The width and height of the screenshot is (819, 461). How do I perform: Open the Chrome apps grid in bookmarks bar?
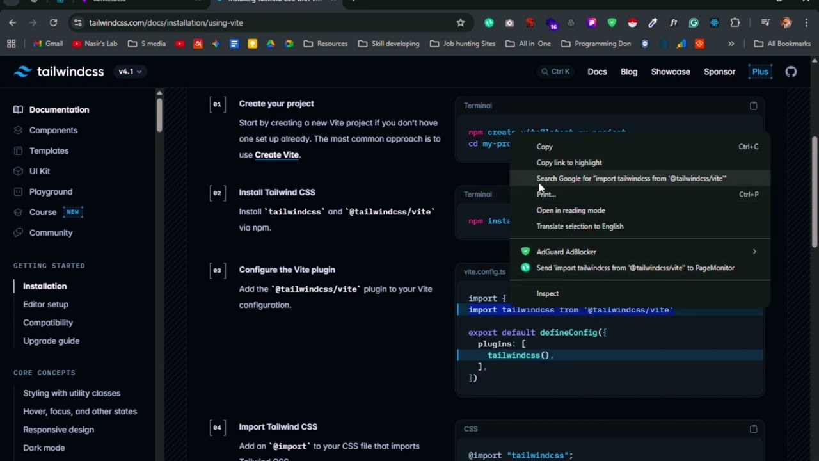pos(11,44)
